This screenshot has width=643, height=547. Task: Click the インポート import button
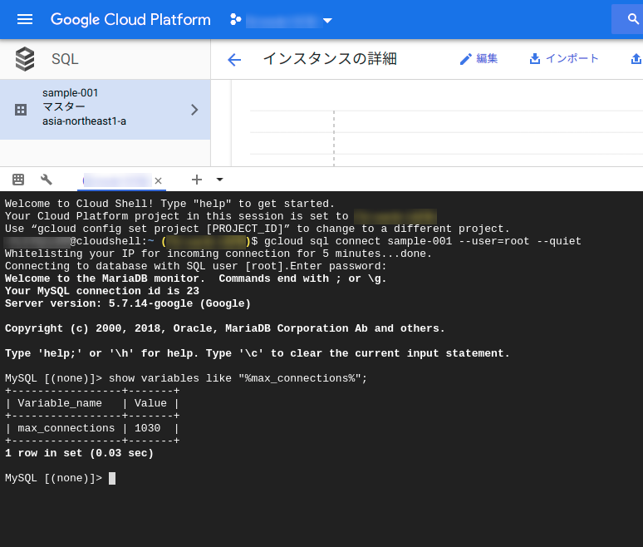click(x=564, y=59)
